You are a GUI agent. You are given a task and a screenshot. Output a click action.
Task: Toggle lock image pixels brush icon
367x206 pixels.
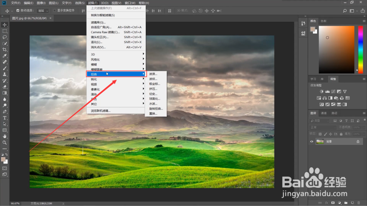325,134
